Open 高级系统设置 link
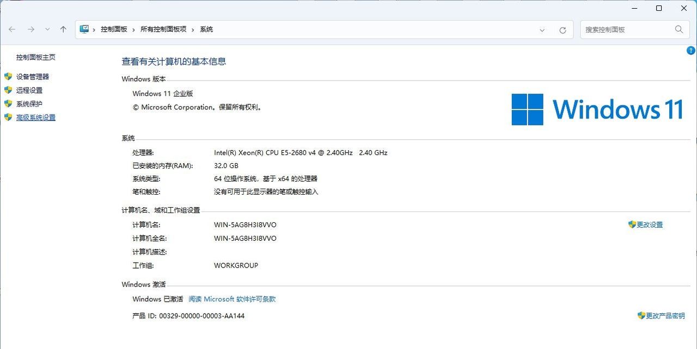The height and width of the screenshot is (349, 697). click(36, 117)
